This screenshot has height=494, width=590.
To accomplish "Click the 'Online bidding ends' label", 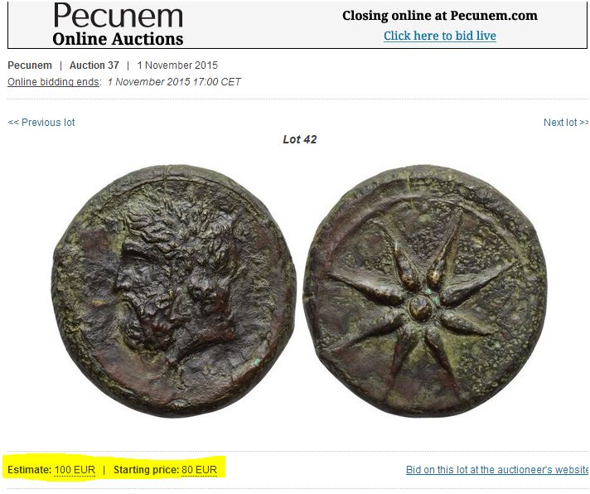I will (54, 82).
